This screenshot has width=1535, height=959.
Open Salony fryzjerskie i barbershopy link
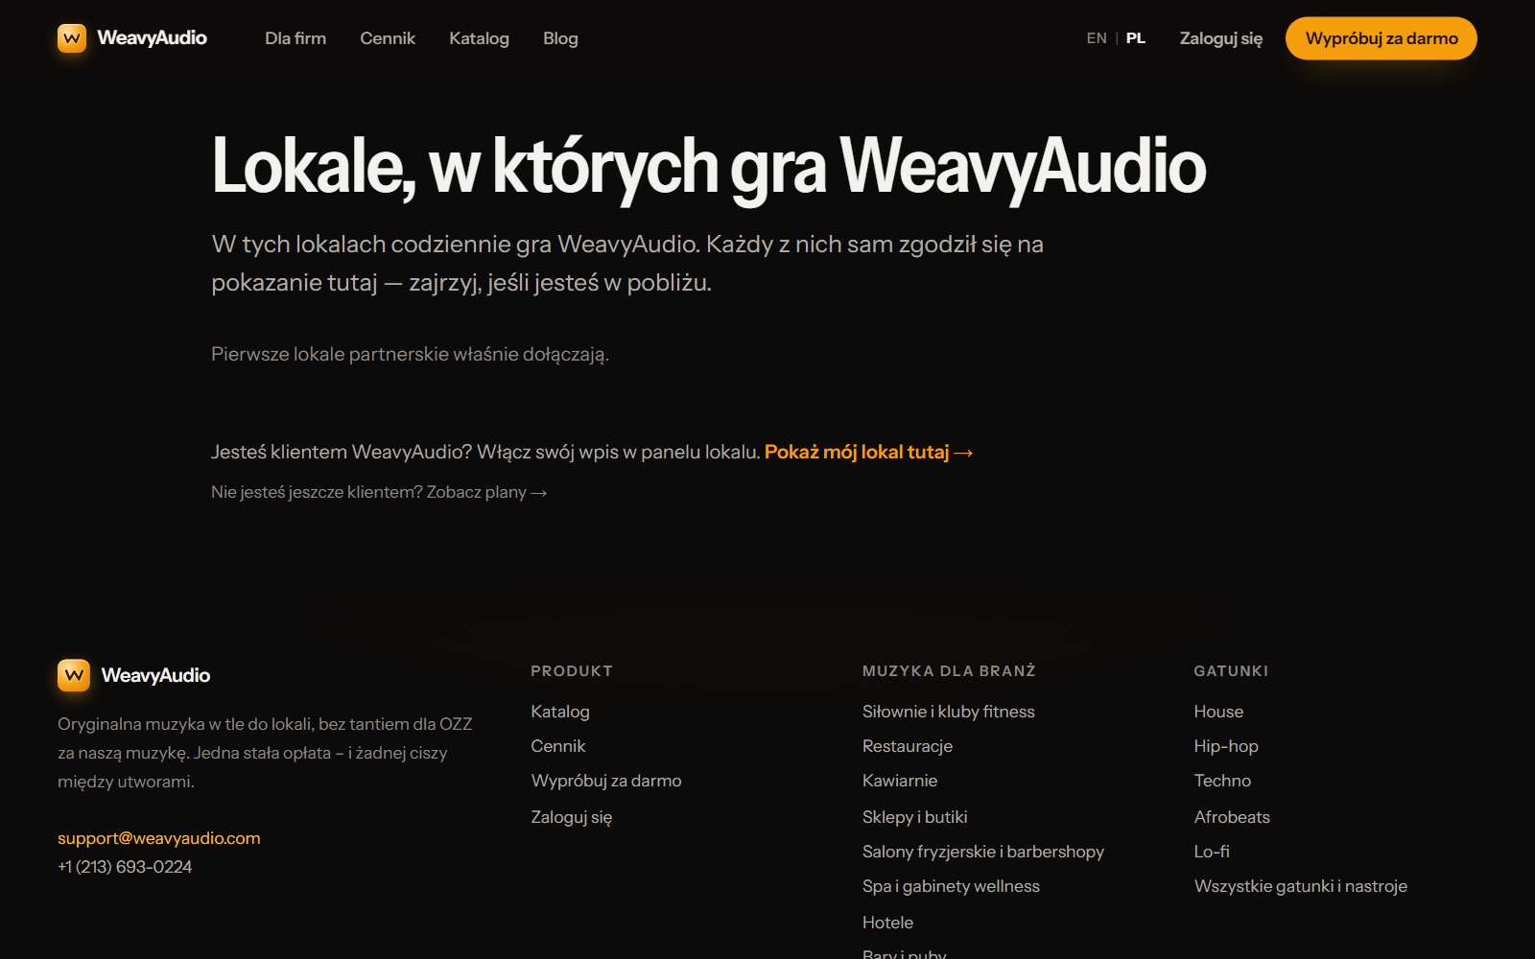click(983, 852)
